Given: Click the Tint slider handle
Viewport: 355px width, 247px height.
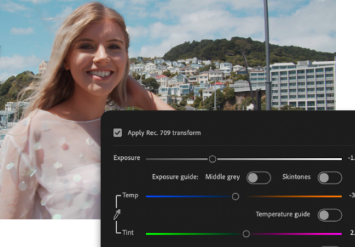Looking at the screenshot, I should 246,233.
